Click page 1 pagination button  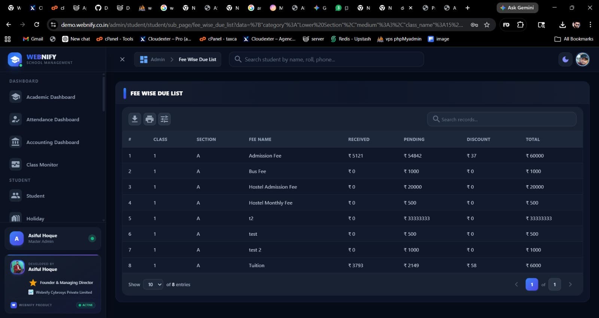tap(532, 284)
